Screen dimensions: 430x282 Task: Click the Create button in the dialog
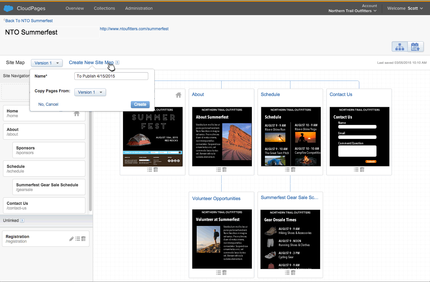coord(140,104)
